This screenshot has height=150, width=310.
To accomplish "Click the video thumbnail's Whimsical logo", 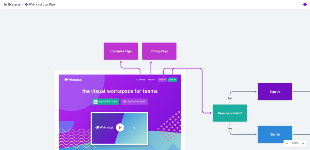I will coord(104,127).
